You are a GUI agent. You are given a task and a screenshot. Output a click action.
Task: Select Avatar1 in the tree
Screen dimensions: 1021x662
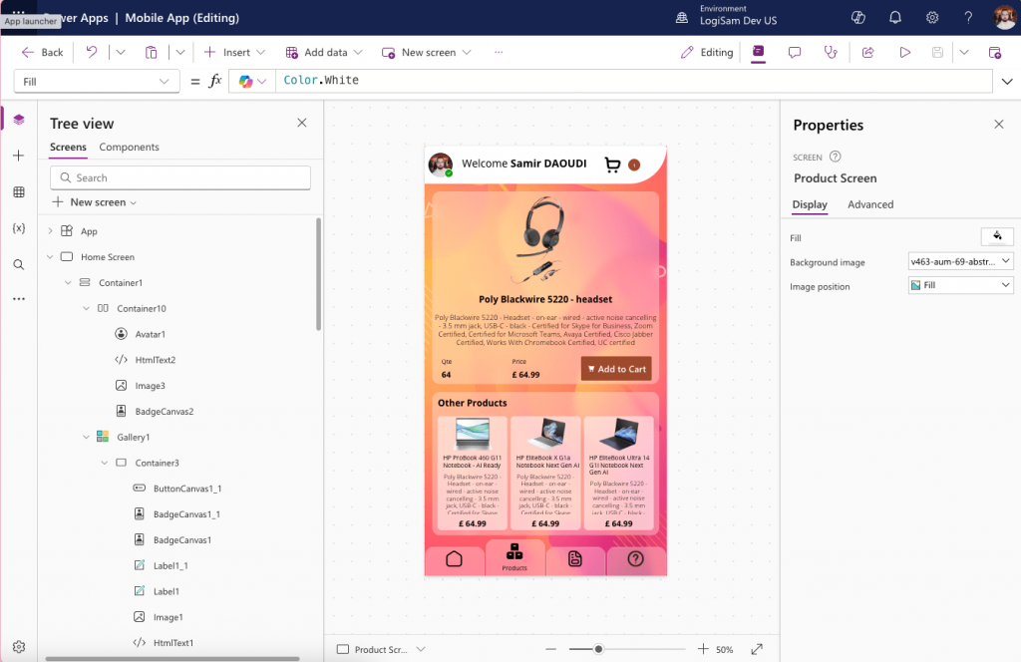click(150, 334)
